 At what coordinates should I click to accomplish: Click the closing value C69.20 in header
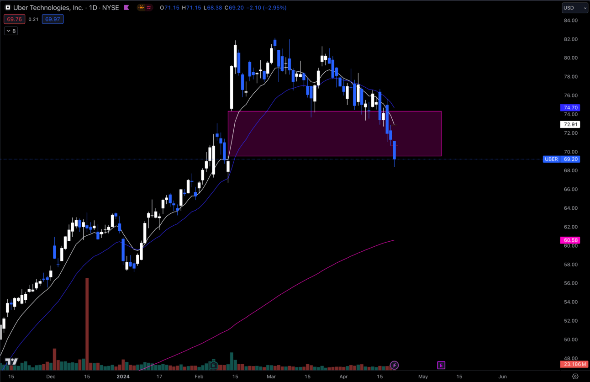click(234, 8)
